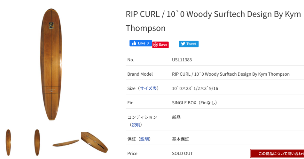Save the product with the Pinterest button
This screenshot has width=304, height=159.
click(160, 45)
